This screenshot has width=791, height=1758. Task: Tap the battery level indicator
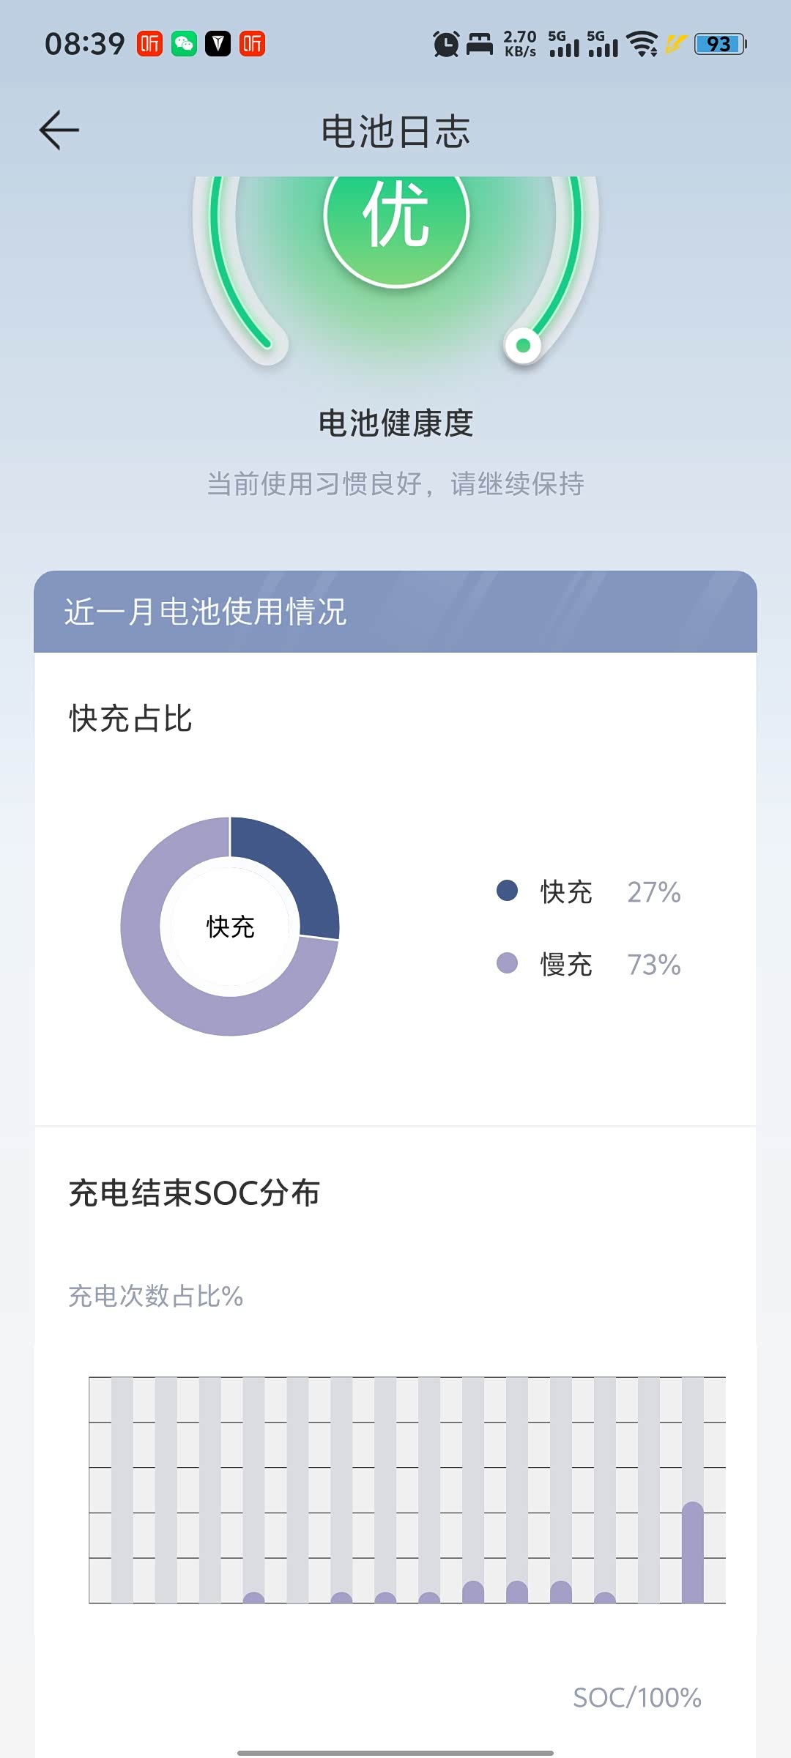[720, 44]
